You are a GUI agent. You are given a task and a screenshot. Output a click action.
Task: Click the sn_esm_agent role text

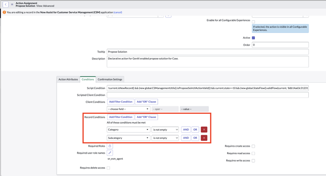(x=115, y=159)
